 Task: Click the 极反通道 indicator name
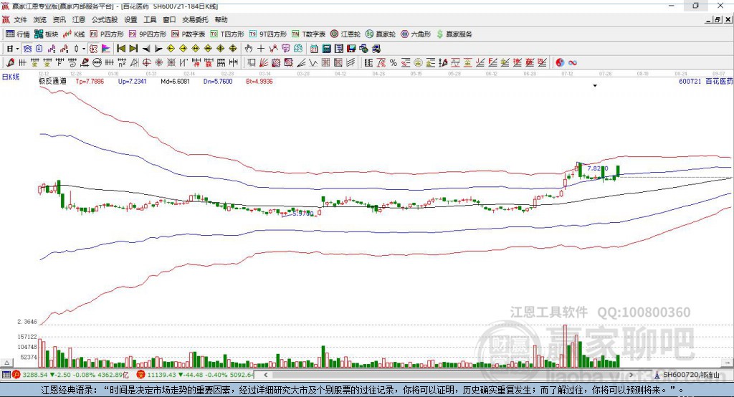tap(52, 81)
